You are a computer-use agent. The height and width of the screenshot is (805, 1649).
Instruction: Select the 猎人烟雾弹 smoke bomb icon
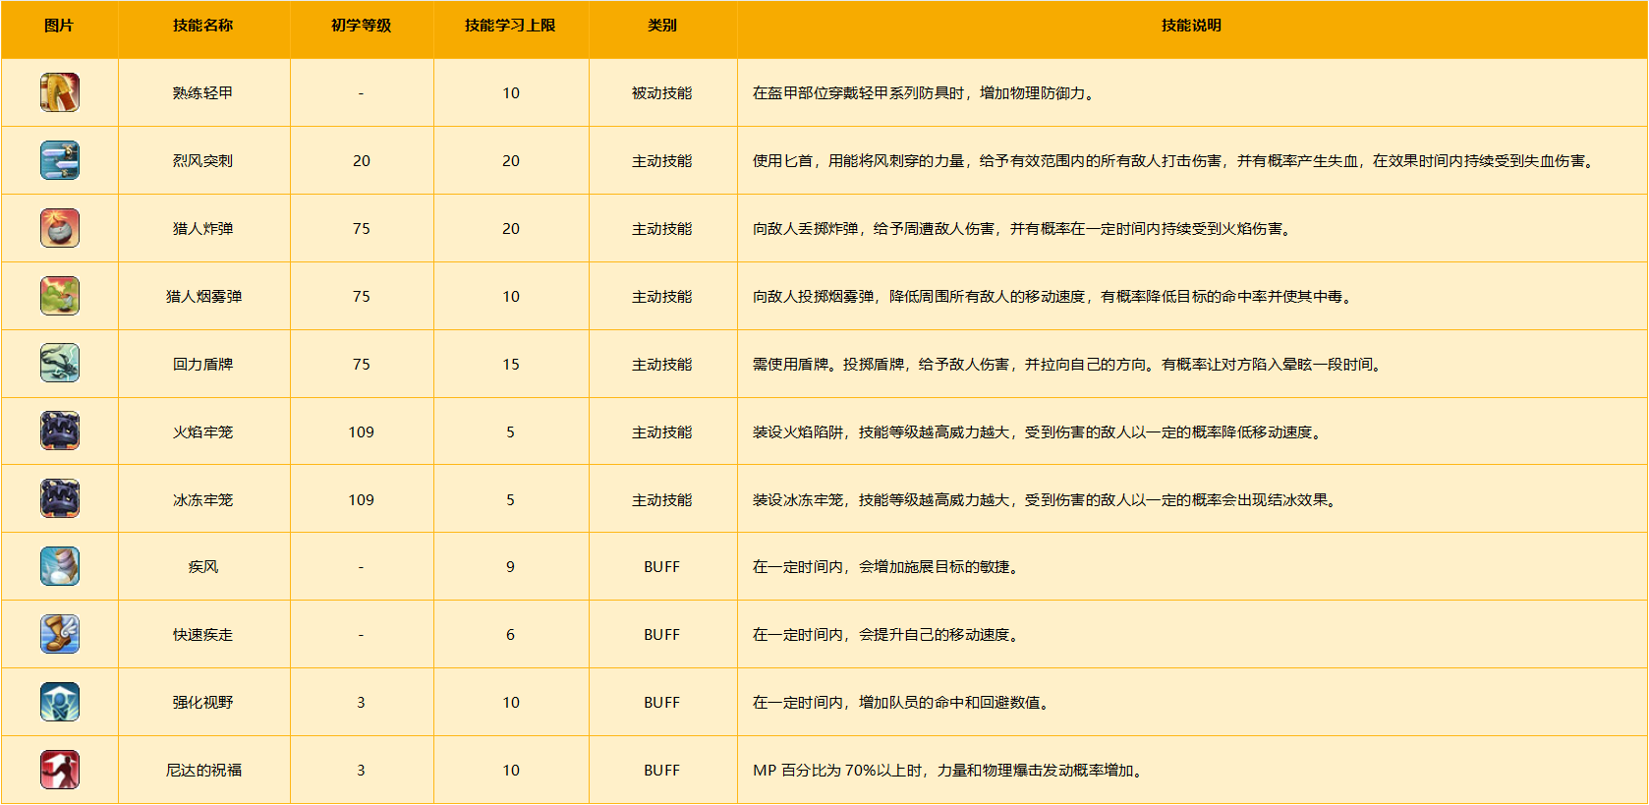click(60, 296)
